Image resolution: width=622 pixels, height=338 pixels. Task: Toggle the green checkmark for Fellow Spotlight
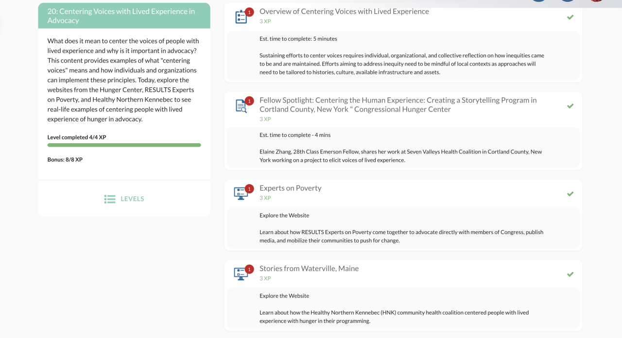click(570, 106)
